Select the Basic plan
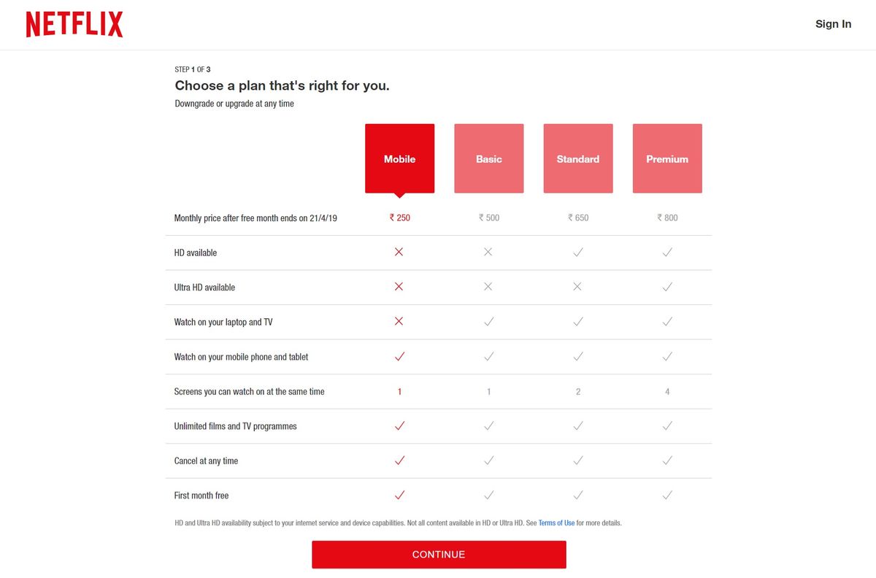Viewport: 876px width, 578px height. [488, 158]
